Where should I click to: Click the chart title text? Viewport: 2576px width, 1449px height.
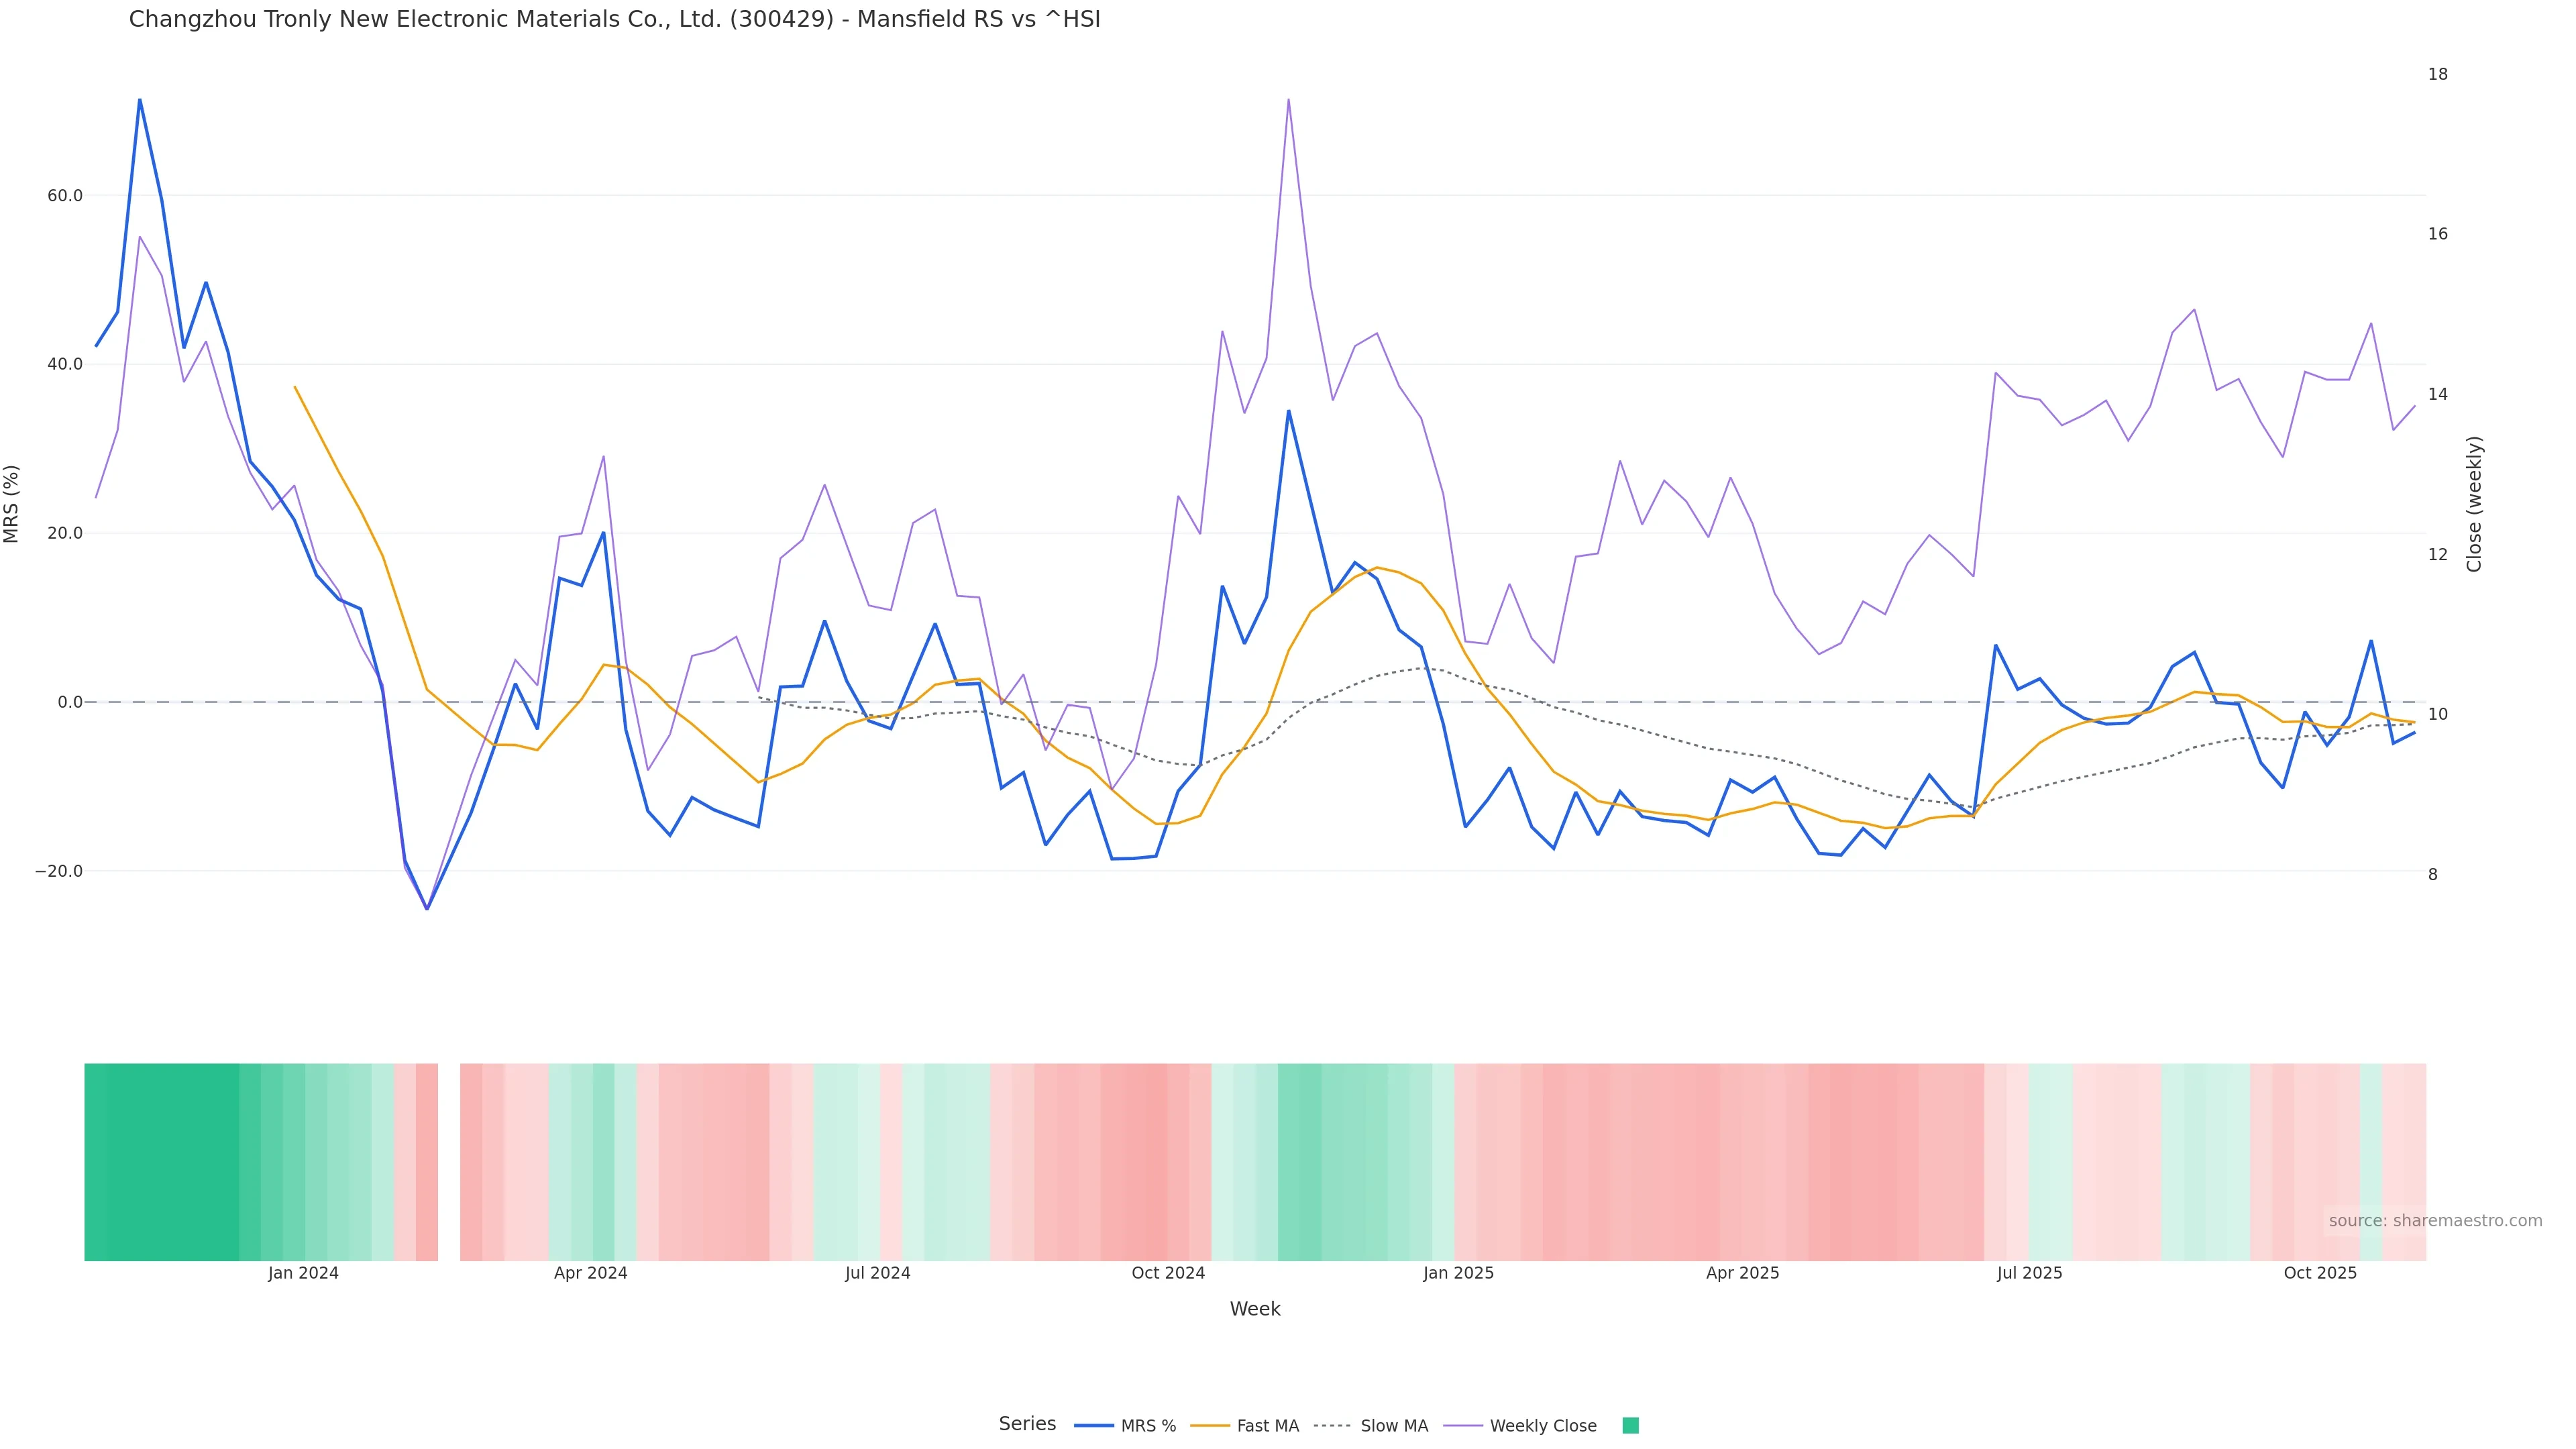click(x=614, y=19)
